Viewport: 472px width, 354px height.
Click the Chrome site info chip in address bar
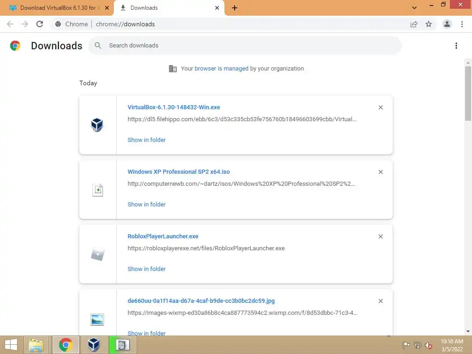71,24
